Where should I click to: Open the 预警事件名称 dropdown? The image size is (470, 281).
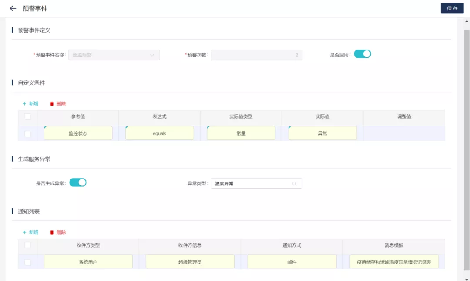coord(114,55)
